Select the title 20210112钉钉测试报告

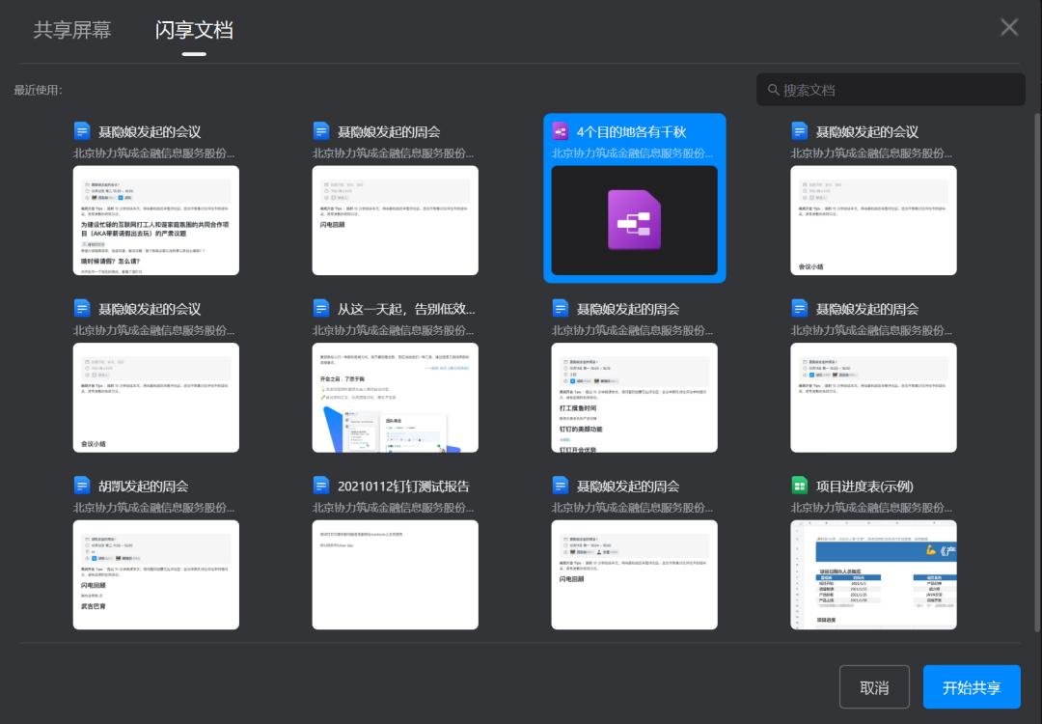coord(403,487)
